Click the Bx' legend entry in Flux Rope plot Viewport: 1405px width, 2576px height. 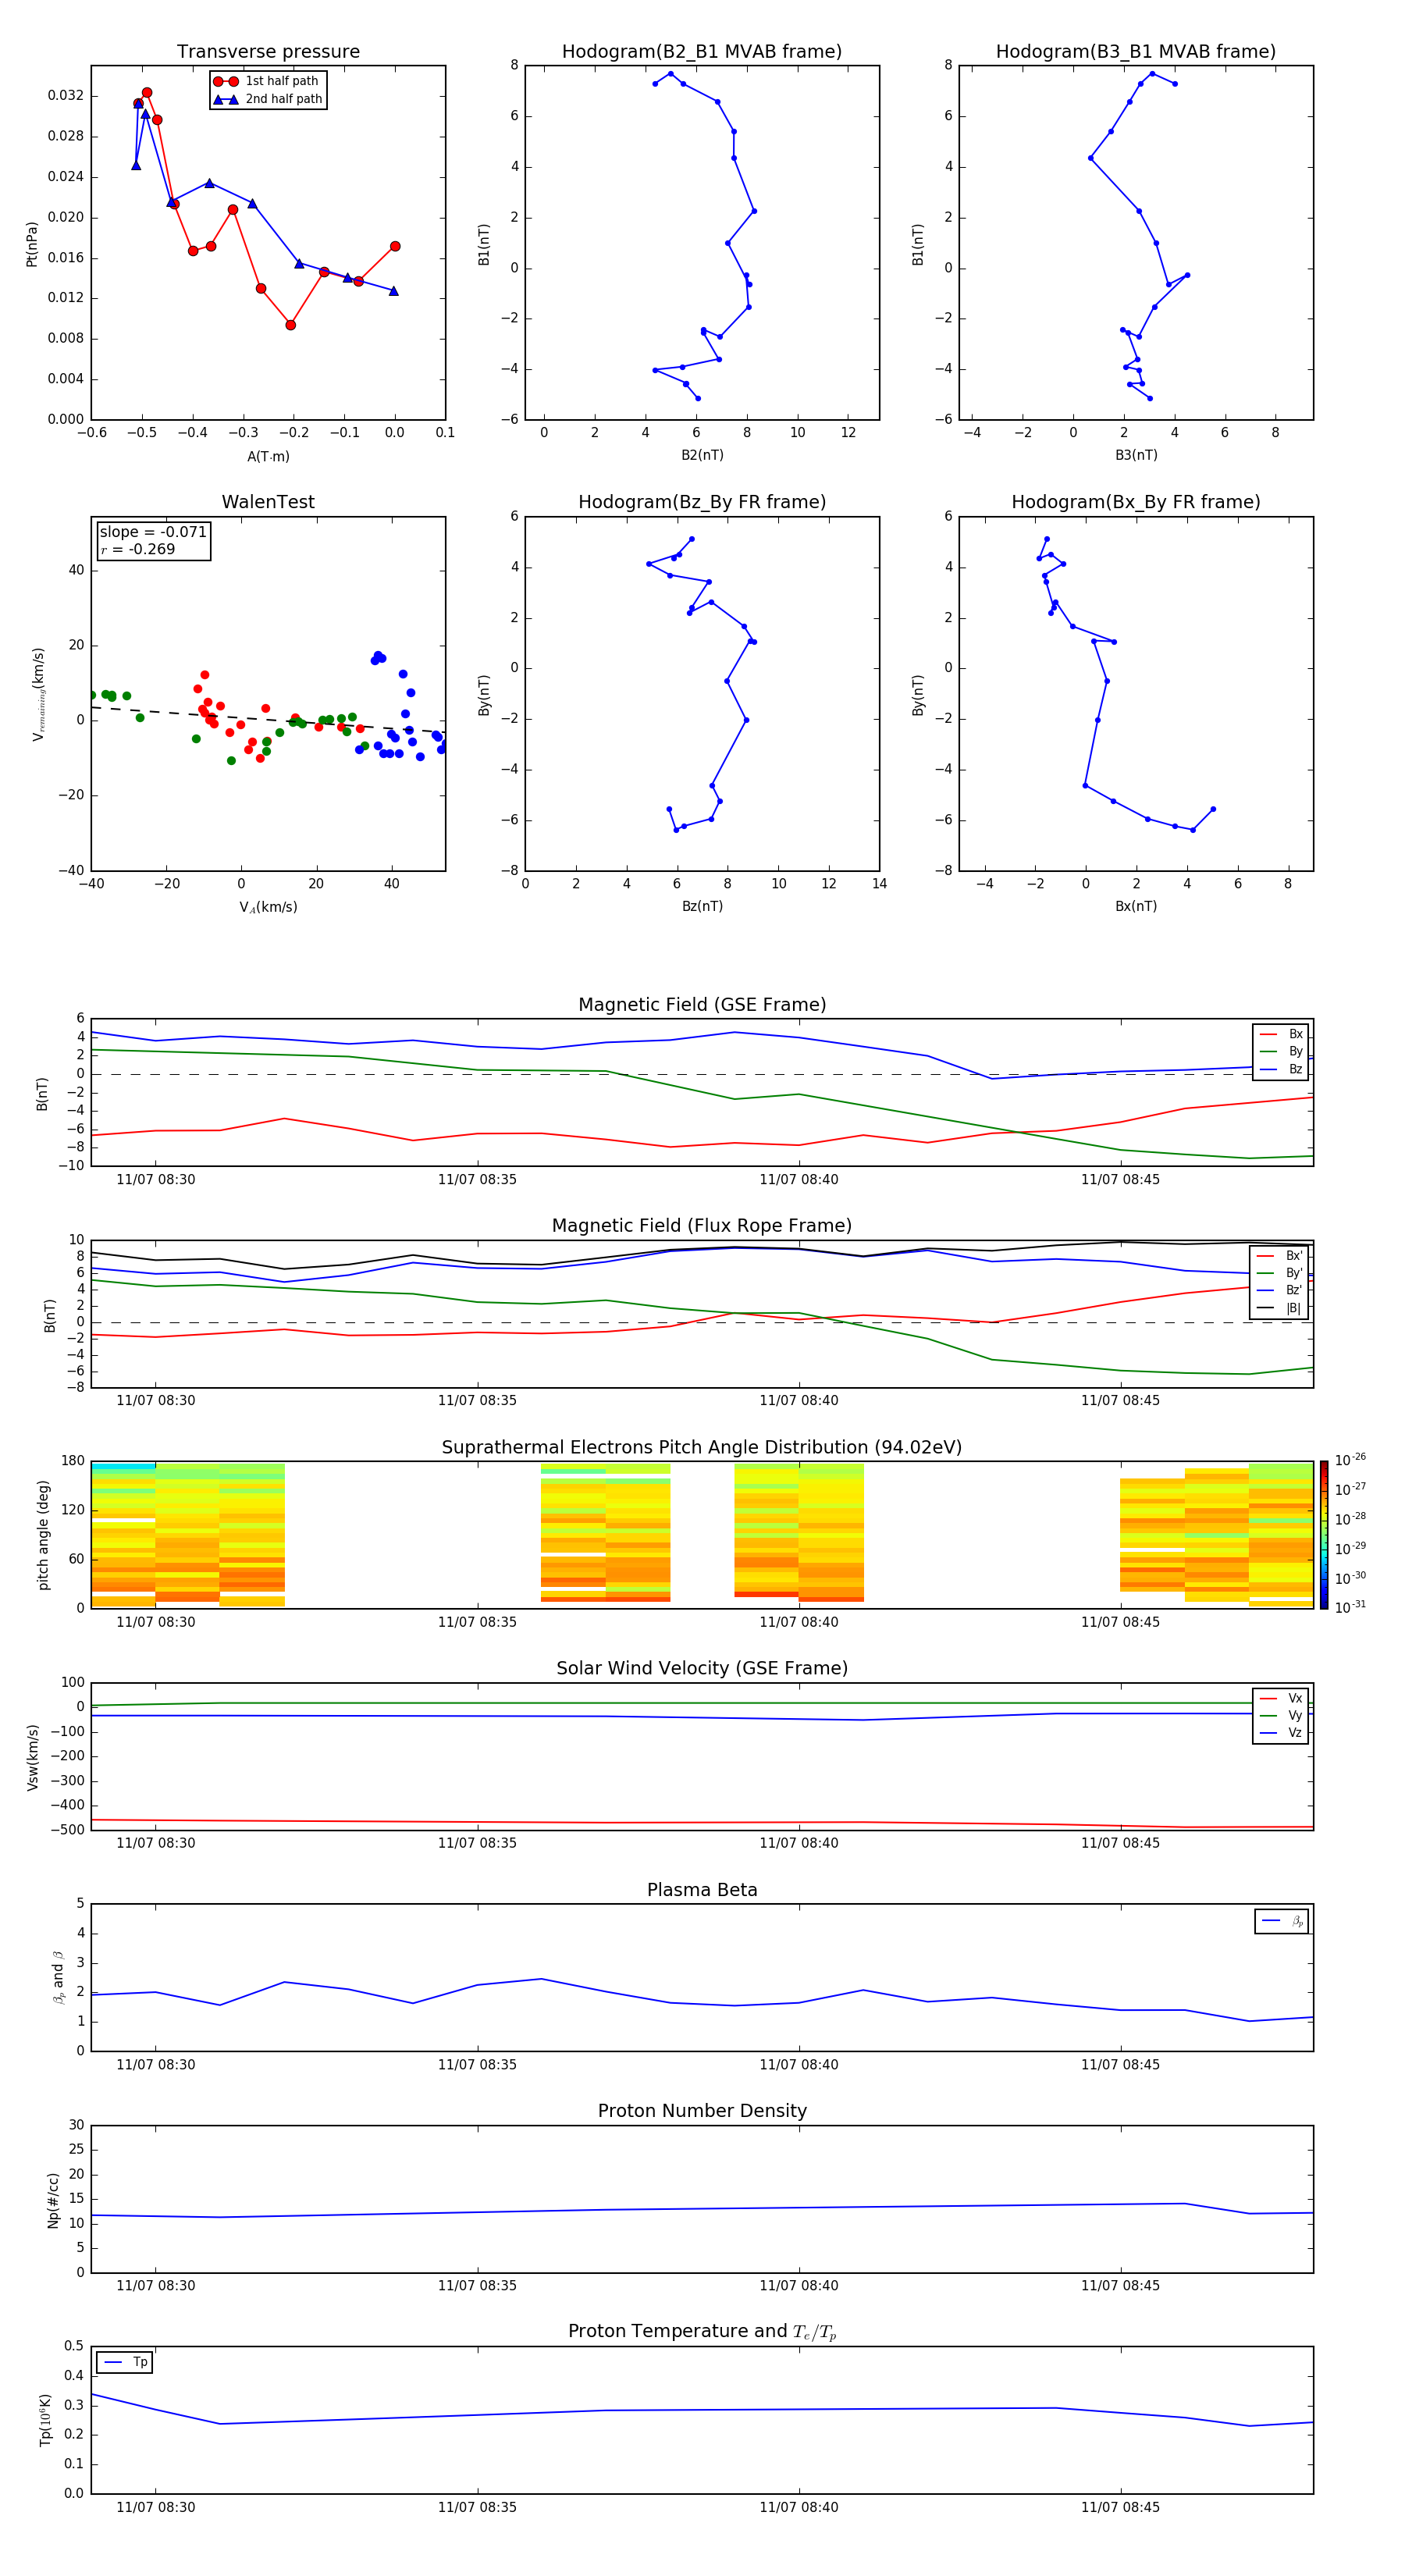click(1279, 1256)
